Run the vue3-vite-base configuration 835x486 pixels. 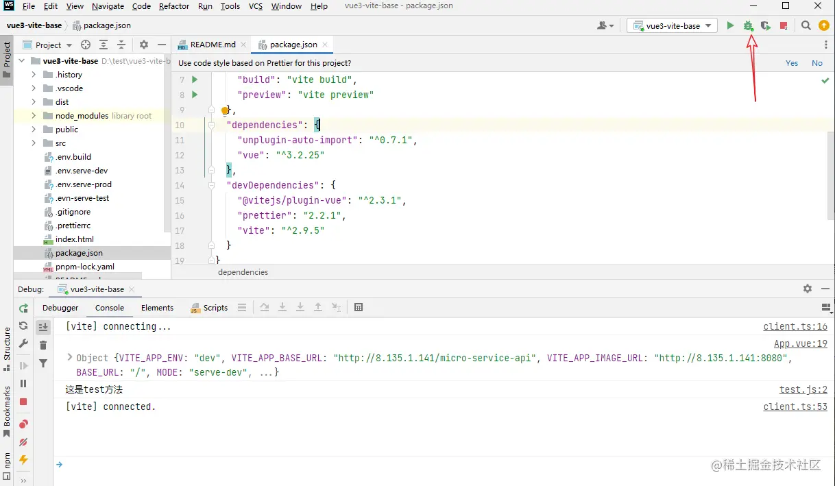coord(730,25)
